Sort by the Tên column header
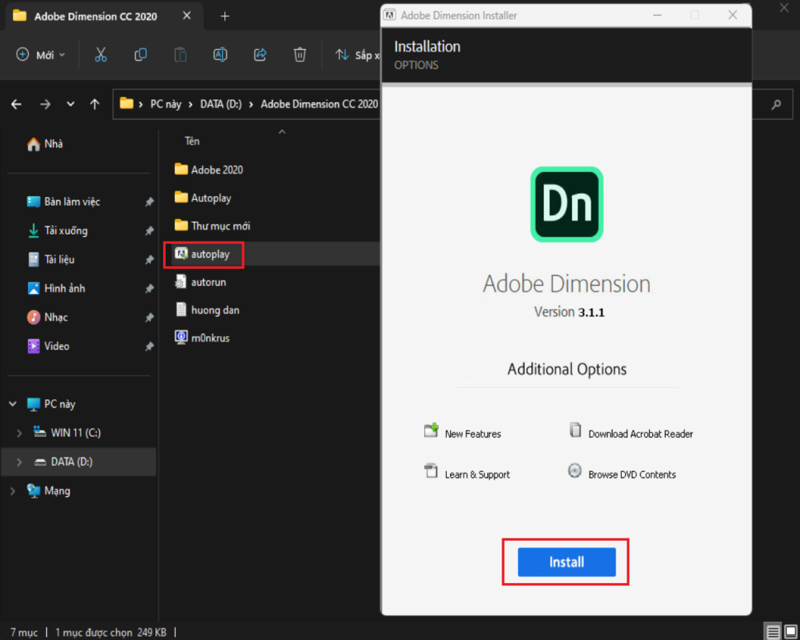The height and width of the screenshot is (640, 800). point(192,141)
